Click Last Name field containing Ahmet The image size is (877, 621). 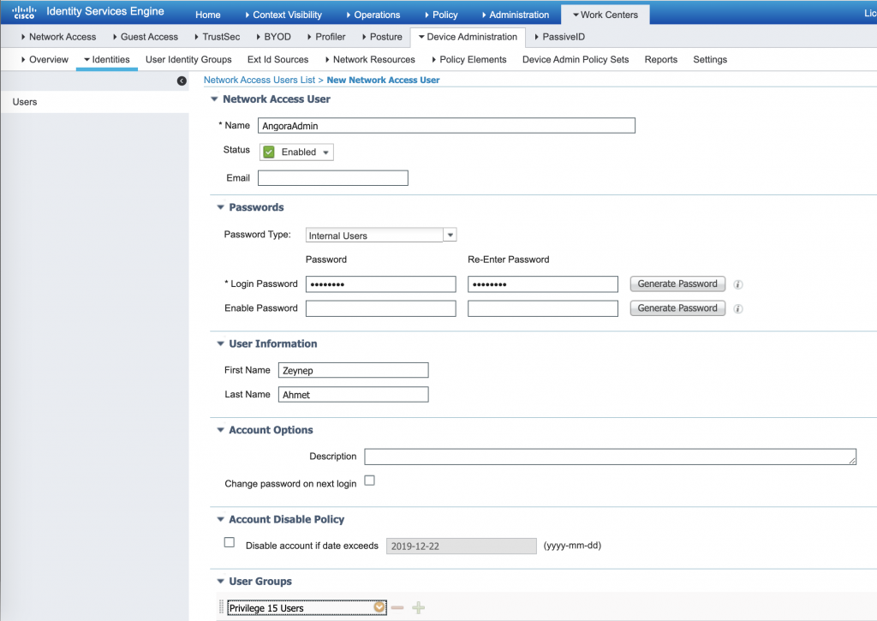[x=354, y=395]
